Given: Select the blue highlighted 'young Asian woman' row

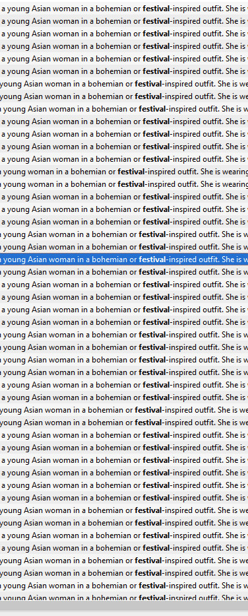Looking at the screenshot, I should coord(124,259).
